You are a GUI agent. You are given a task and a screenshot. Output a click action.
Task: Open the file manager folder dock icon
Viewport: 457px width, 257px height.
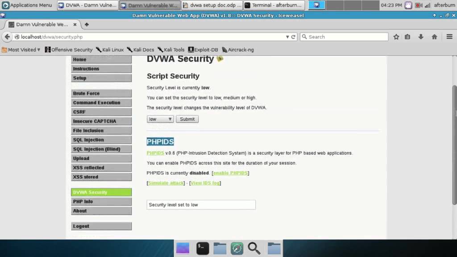tap(220, 248)
